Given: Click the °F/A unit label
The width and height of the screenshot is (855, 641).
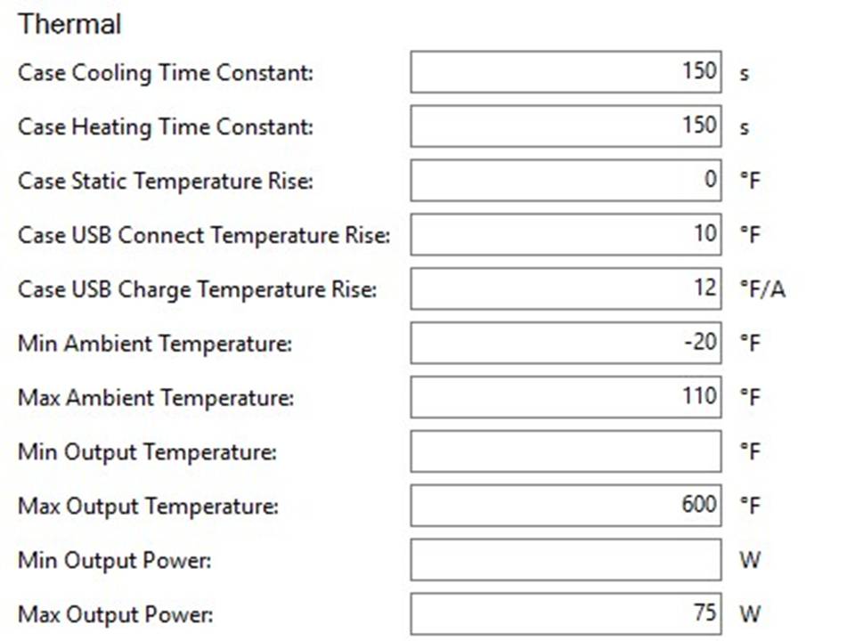Looking at the screenshot, I should point(763,290).
